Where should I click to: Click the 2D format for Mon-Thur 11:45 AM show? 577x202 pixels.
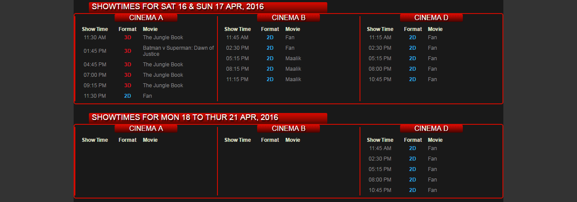pos(413,148)
